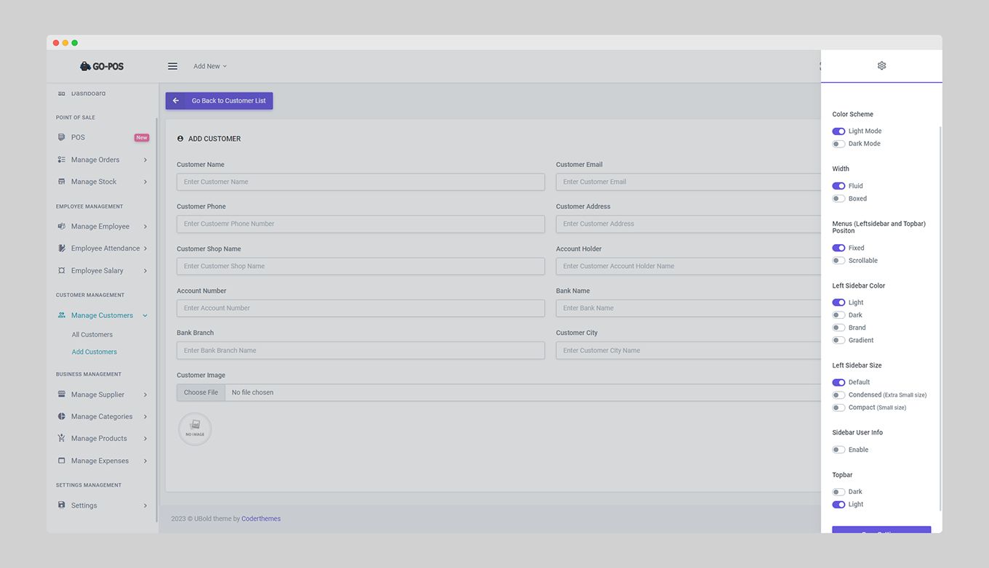This screenshot has height=568, width=989.
Task: Open the Coderthemes footer link
Action: (261, 519)
